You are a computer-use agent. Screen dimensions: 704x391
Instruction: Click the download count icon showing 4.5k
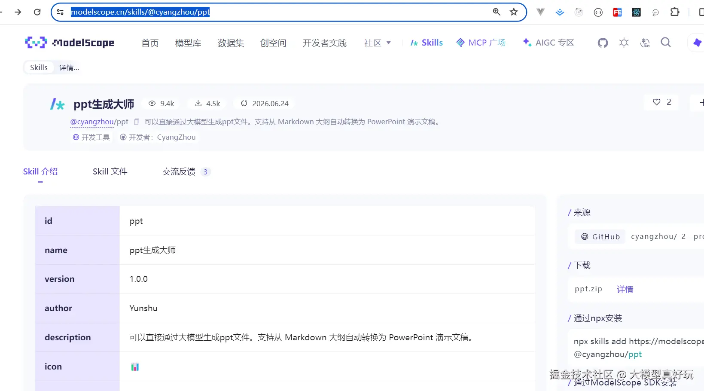tap(198, 104)
